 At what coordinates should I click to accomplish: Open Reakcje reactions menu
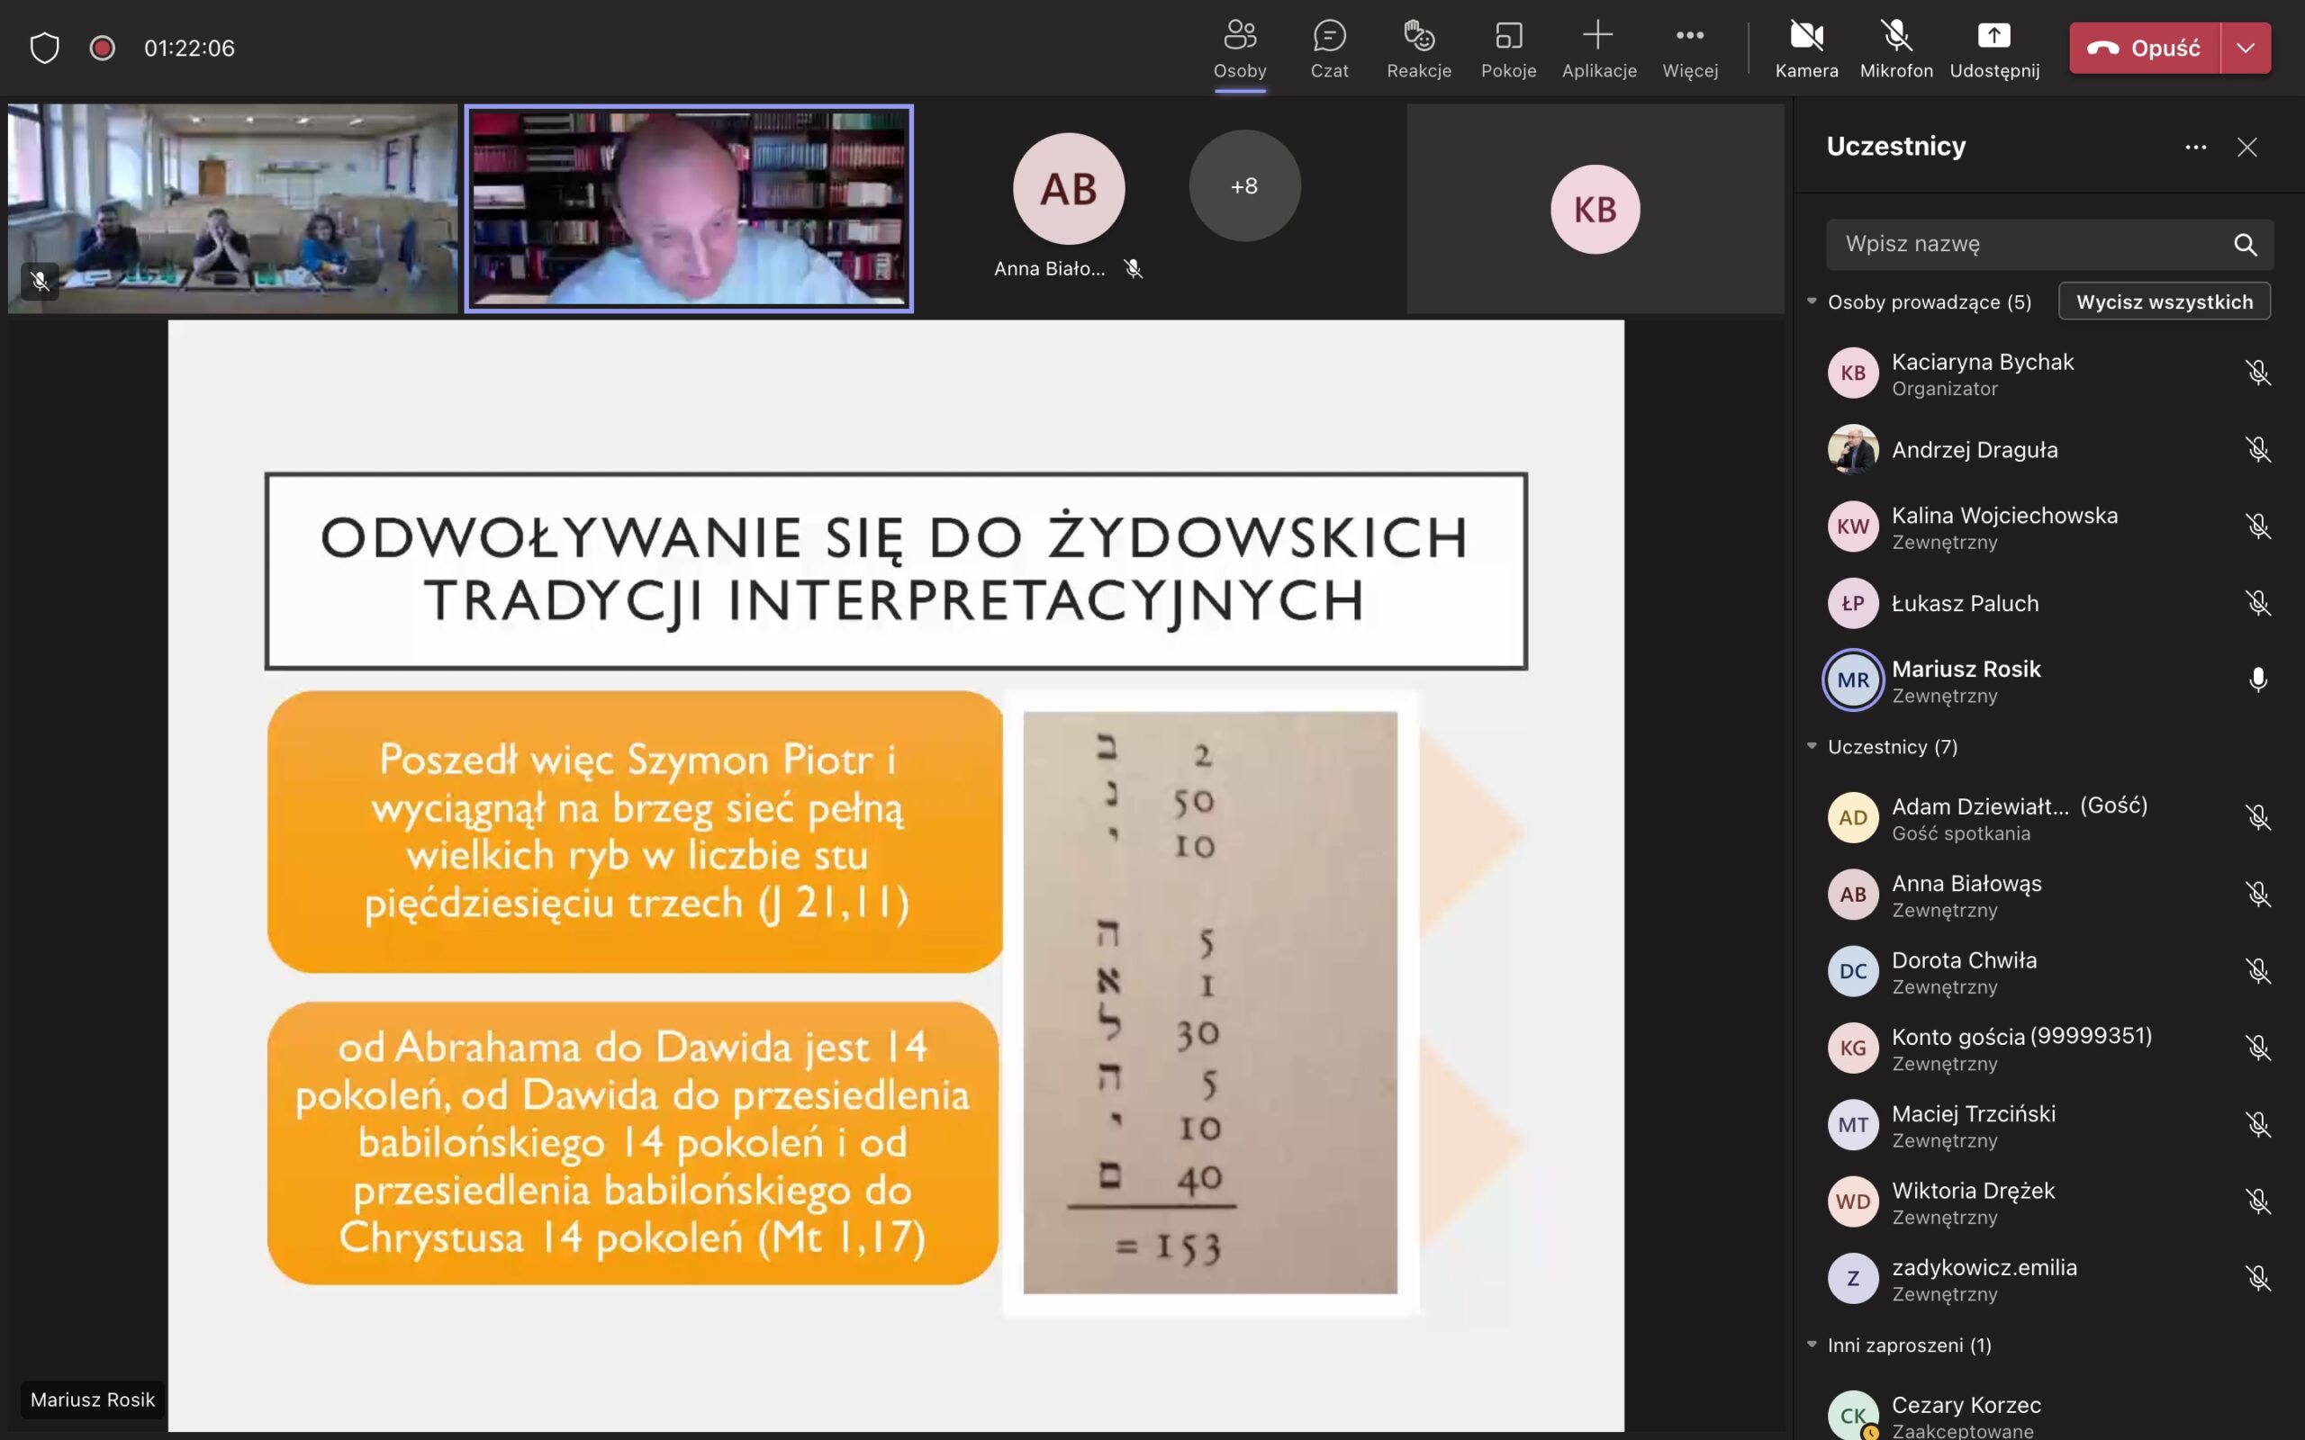pyautogui.click(x=1418, y=48)
